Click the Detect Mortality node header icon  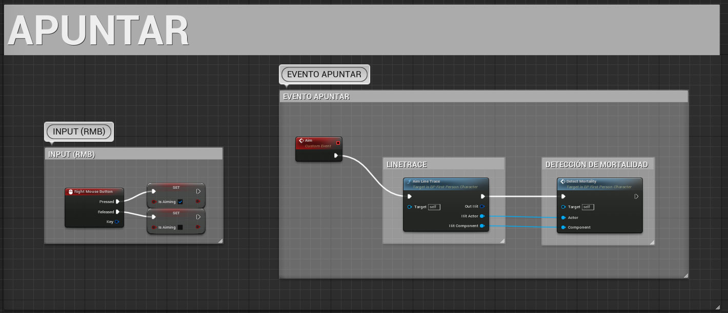pyautogui.click(x=563, y=182)
